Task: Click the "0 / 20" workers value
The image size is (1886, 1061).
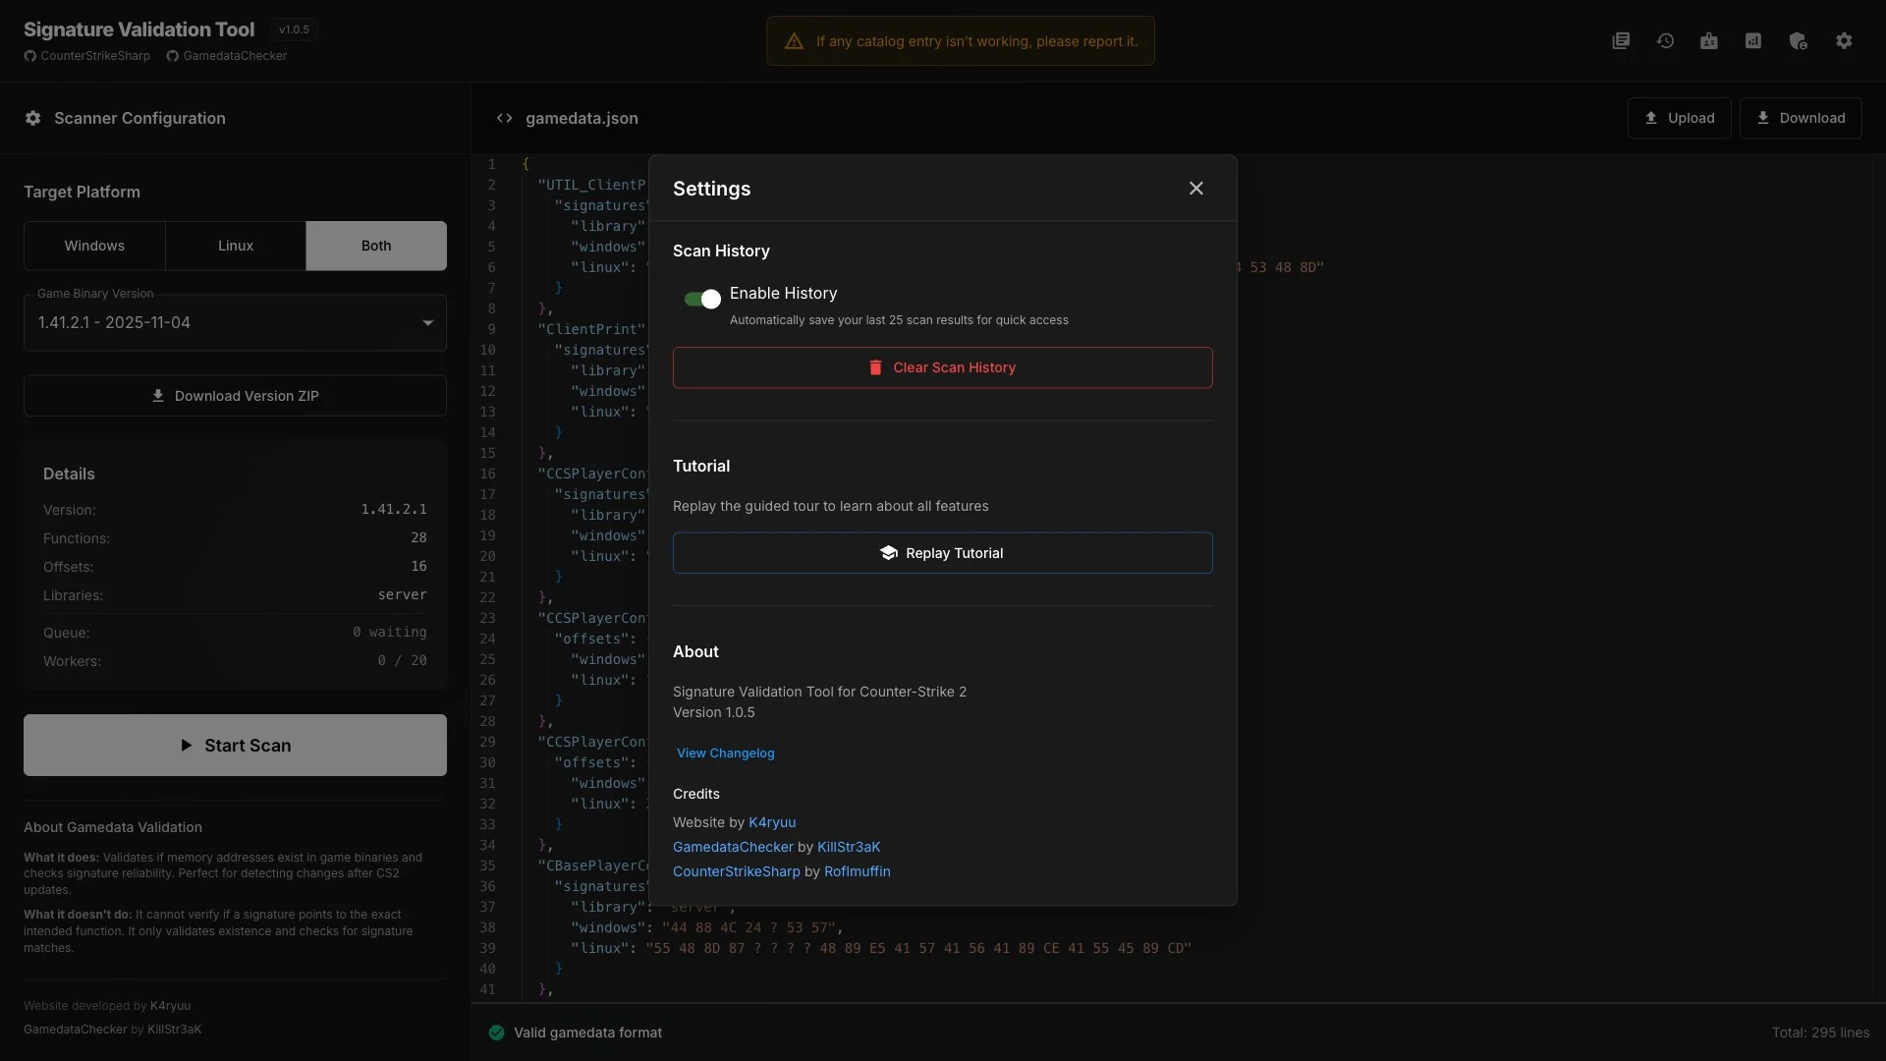Action: (403, 660)
